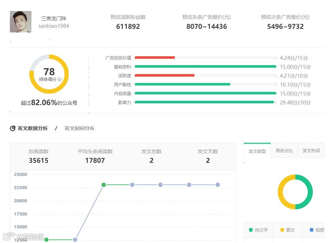This screenshot has height=243, width=335.
Task: Select the 发文类型 tab
Action: click(257, 151)
